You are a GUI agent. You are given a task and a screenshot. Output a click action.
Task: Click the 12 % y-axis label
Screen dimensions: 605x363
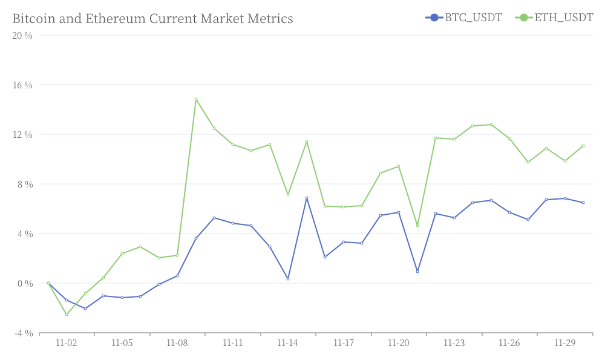(22, 135)
